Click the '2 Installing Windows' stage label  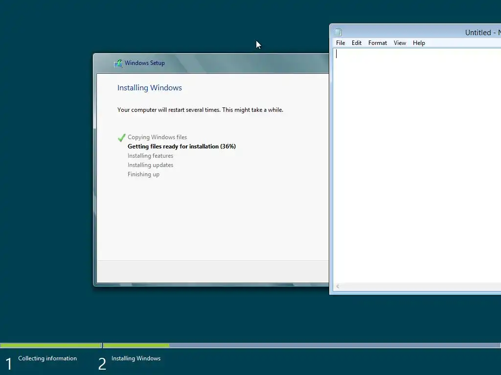click(129, 362)
